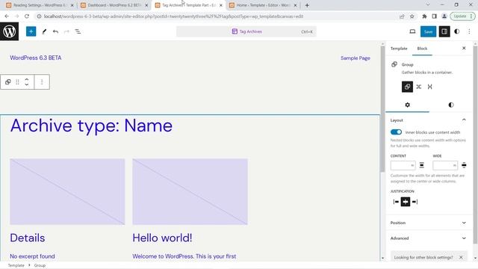The image size is (478, 269).
Task: Switch to the Template tab
Action: pyautogui.click(x=399, y=49)
